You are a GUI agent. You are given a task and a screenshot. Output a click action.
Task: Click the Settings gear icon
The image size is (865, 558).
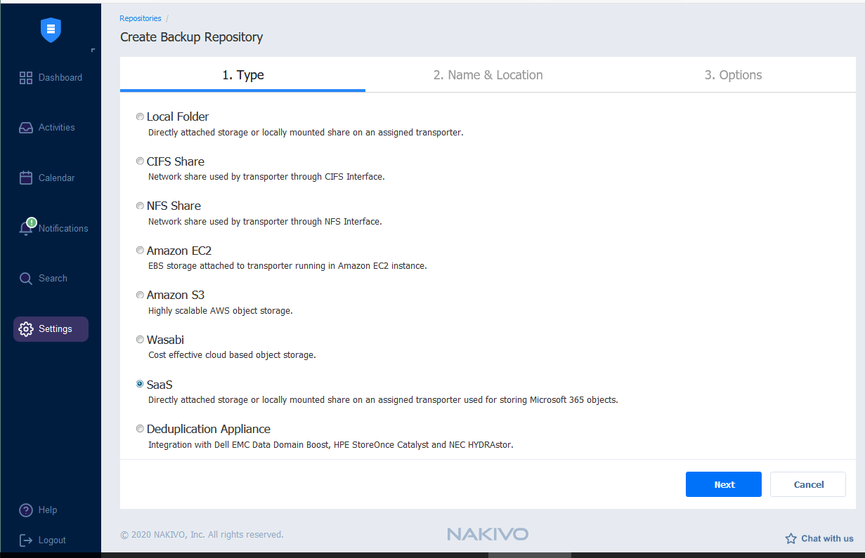(26, 328)
